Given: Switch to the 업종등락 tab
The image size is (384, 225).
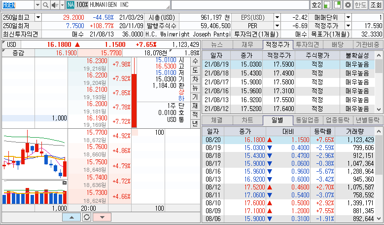Looking at the screenshot, I should [338, 120].
